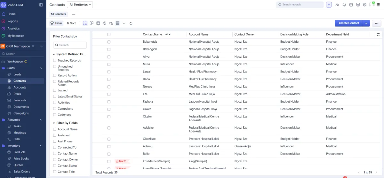
Task: Tick the select-all checkbox in table header
Action: pos(109,34)
